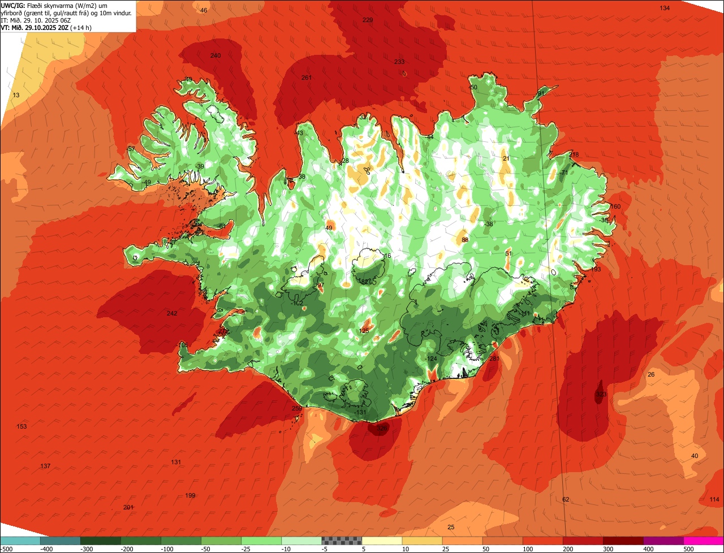Click the value 88 in the eastern highlands
The width and height of the screenshot is (724, 553).
465,240
